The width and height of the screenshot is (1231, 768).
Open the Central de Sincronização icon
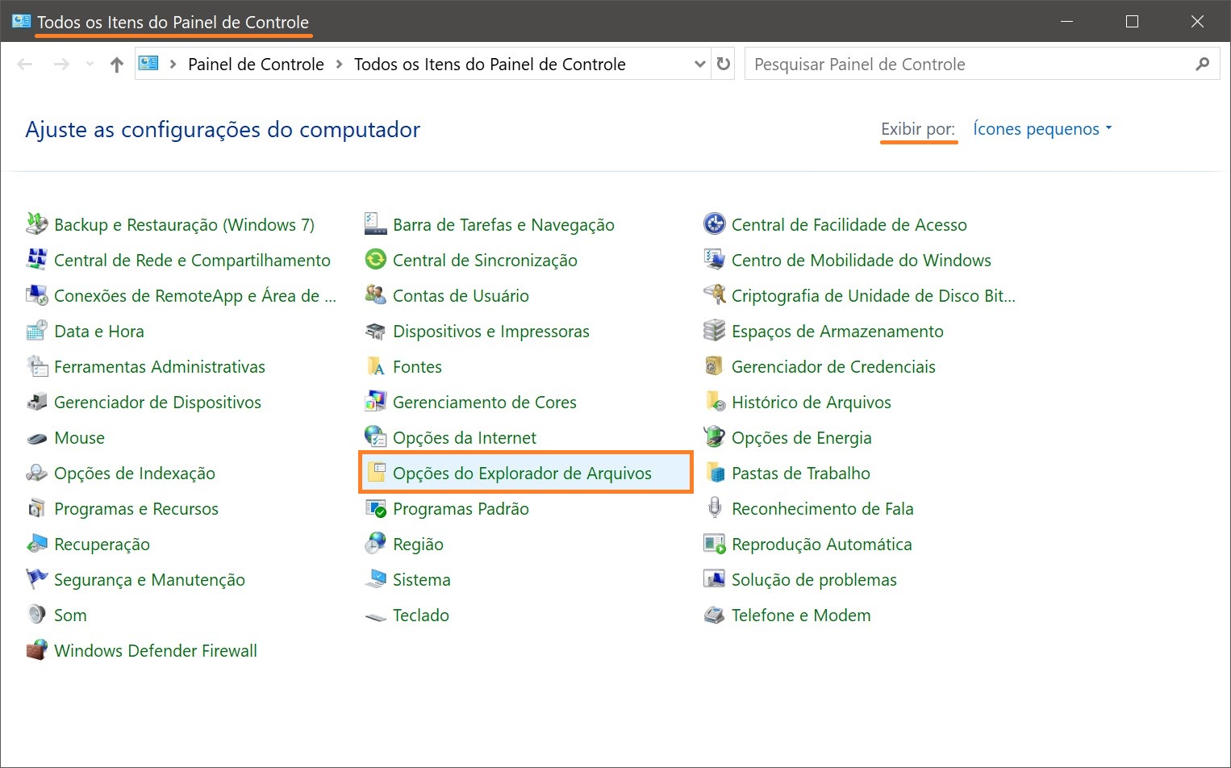375,260
